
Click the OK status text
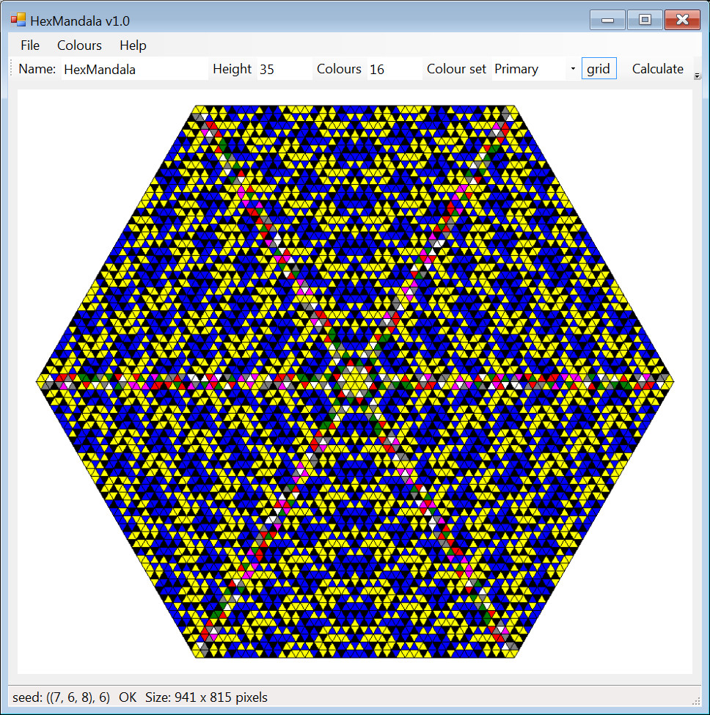[128, 697]
